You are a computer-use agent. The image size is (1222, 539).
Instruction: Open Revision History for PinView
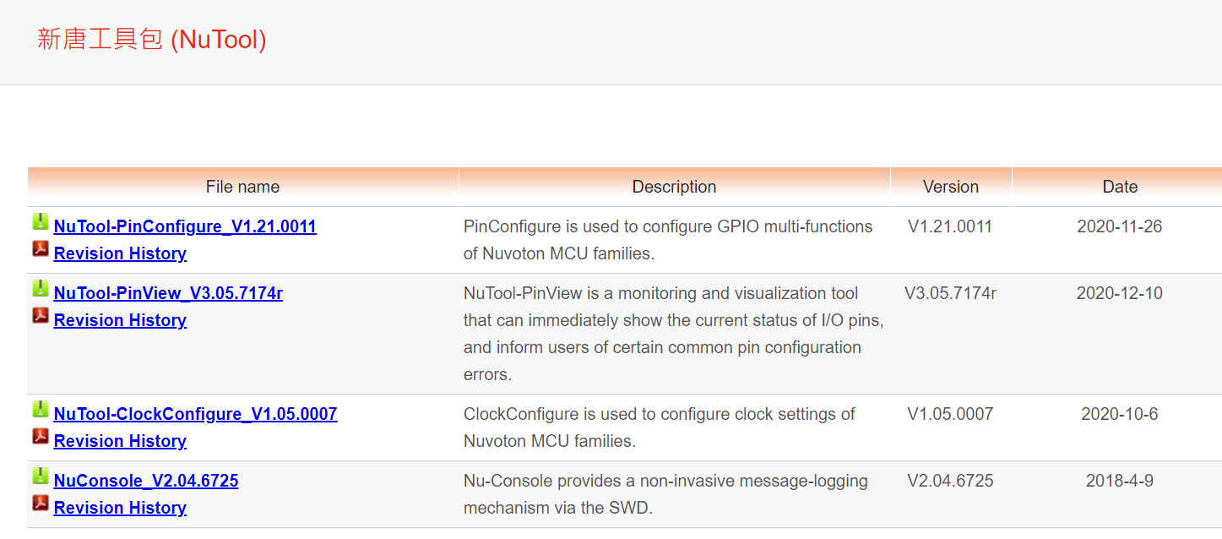(120, 320)
